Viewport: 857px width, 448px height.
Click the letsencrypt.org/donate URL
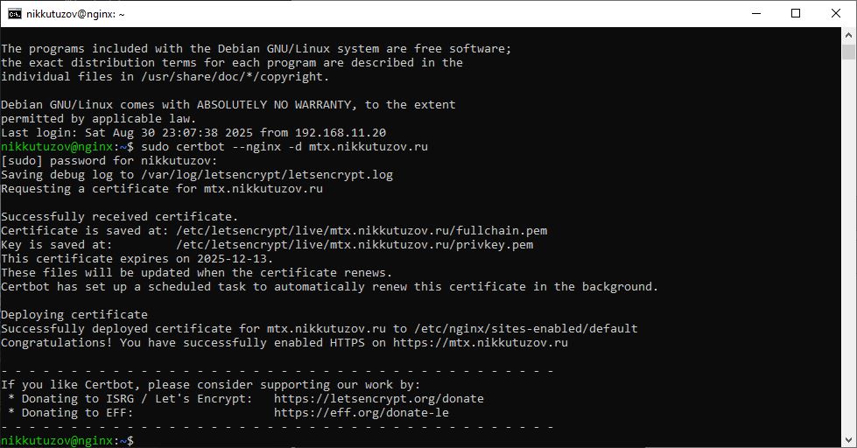[x=378, y=399]
